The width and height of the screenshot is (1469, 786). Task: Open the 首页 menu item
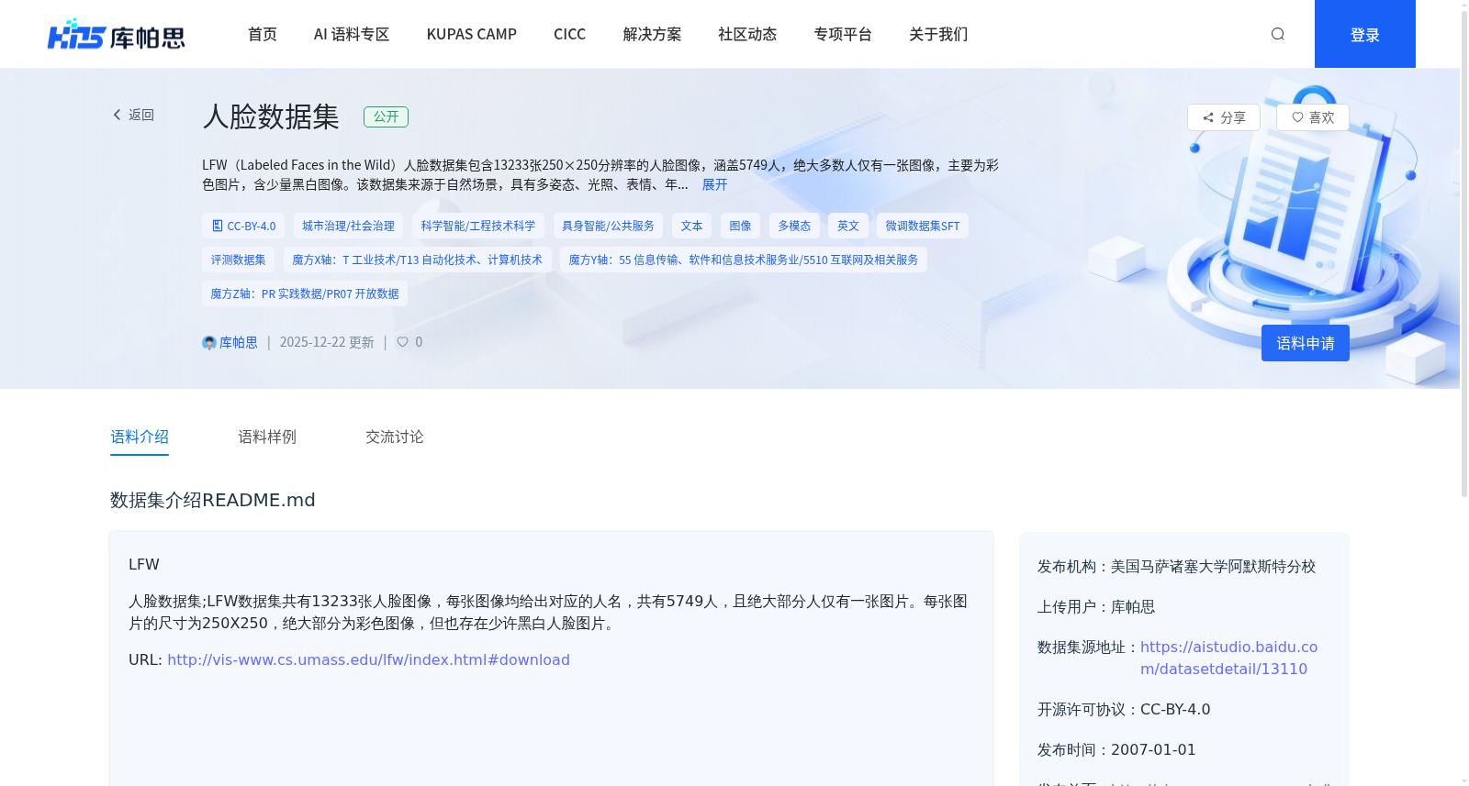(263, 34)
